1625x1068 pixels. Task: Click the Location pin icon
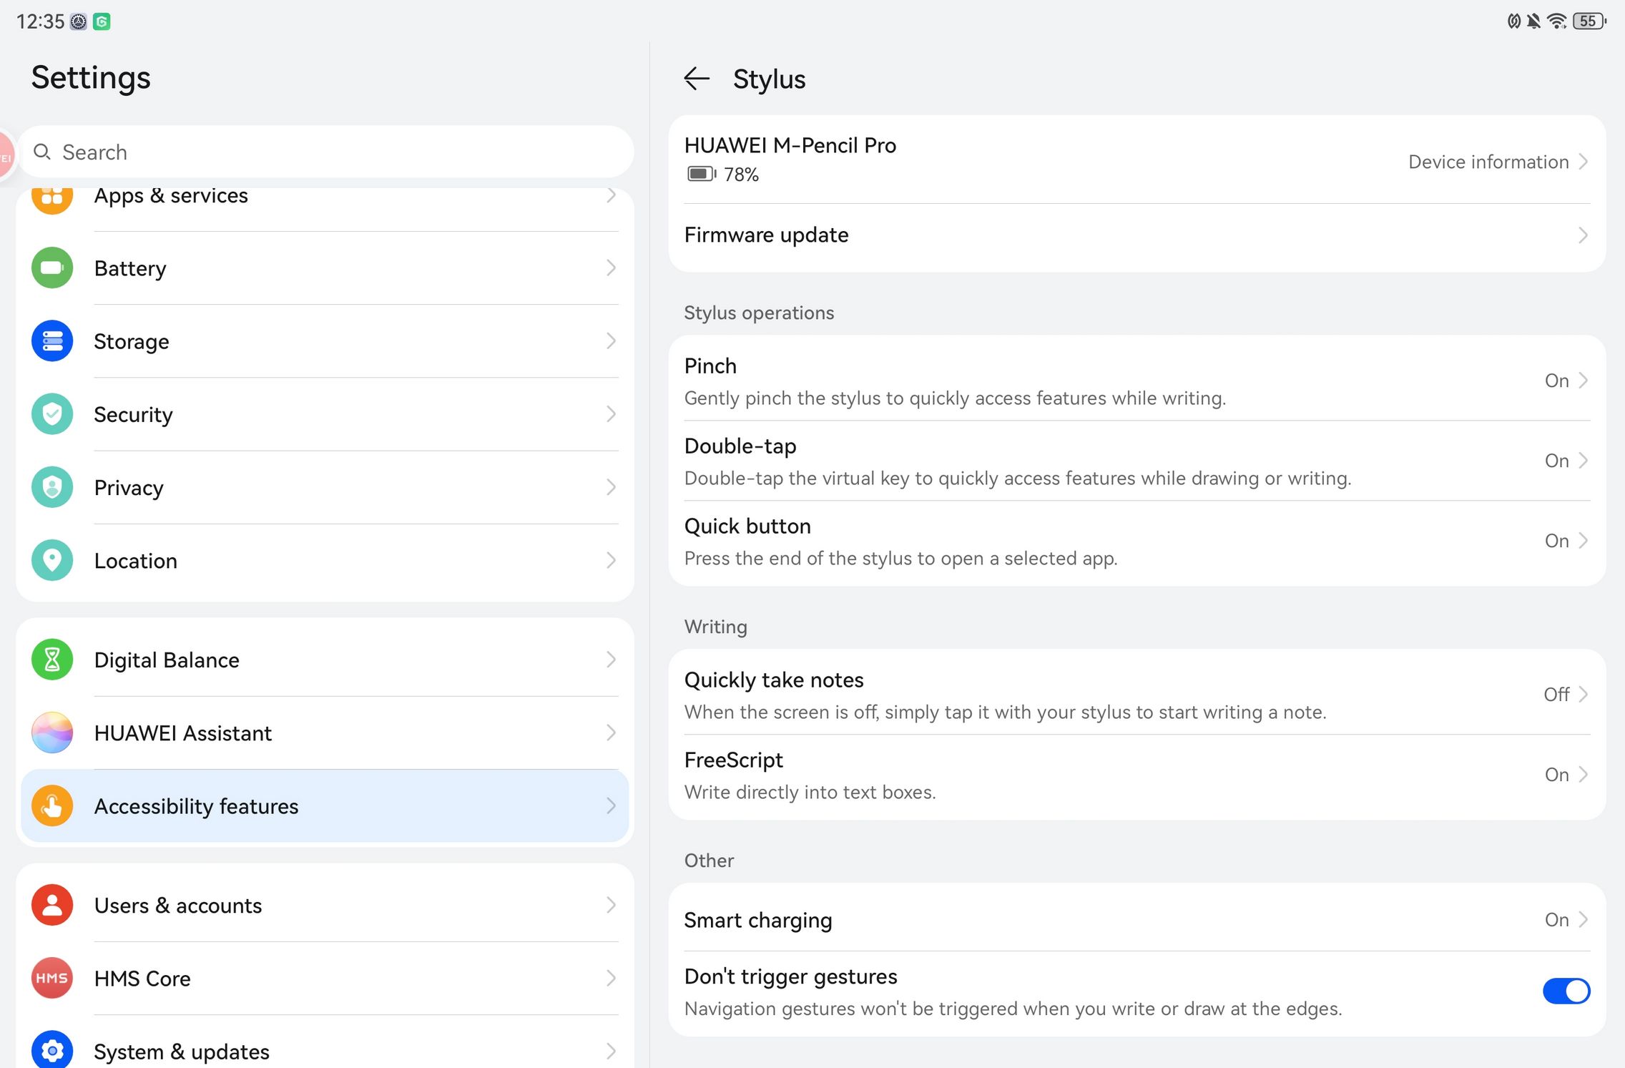(52, 560)
